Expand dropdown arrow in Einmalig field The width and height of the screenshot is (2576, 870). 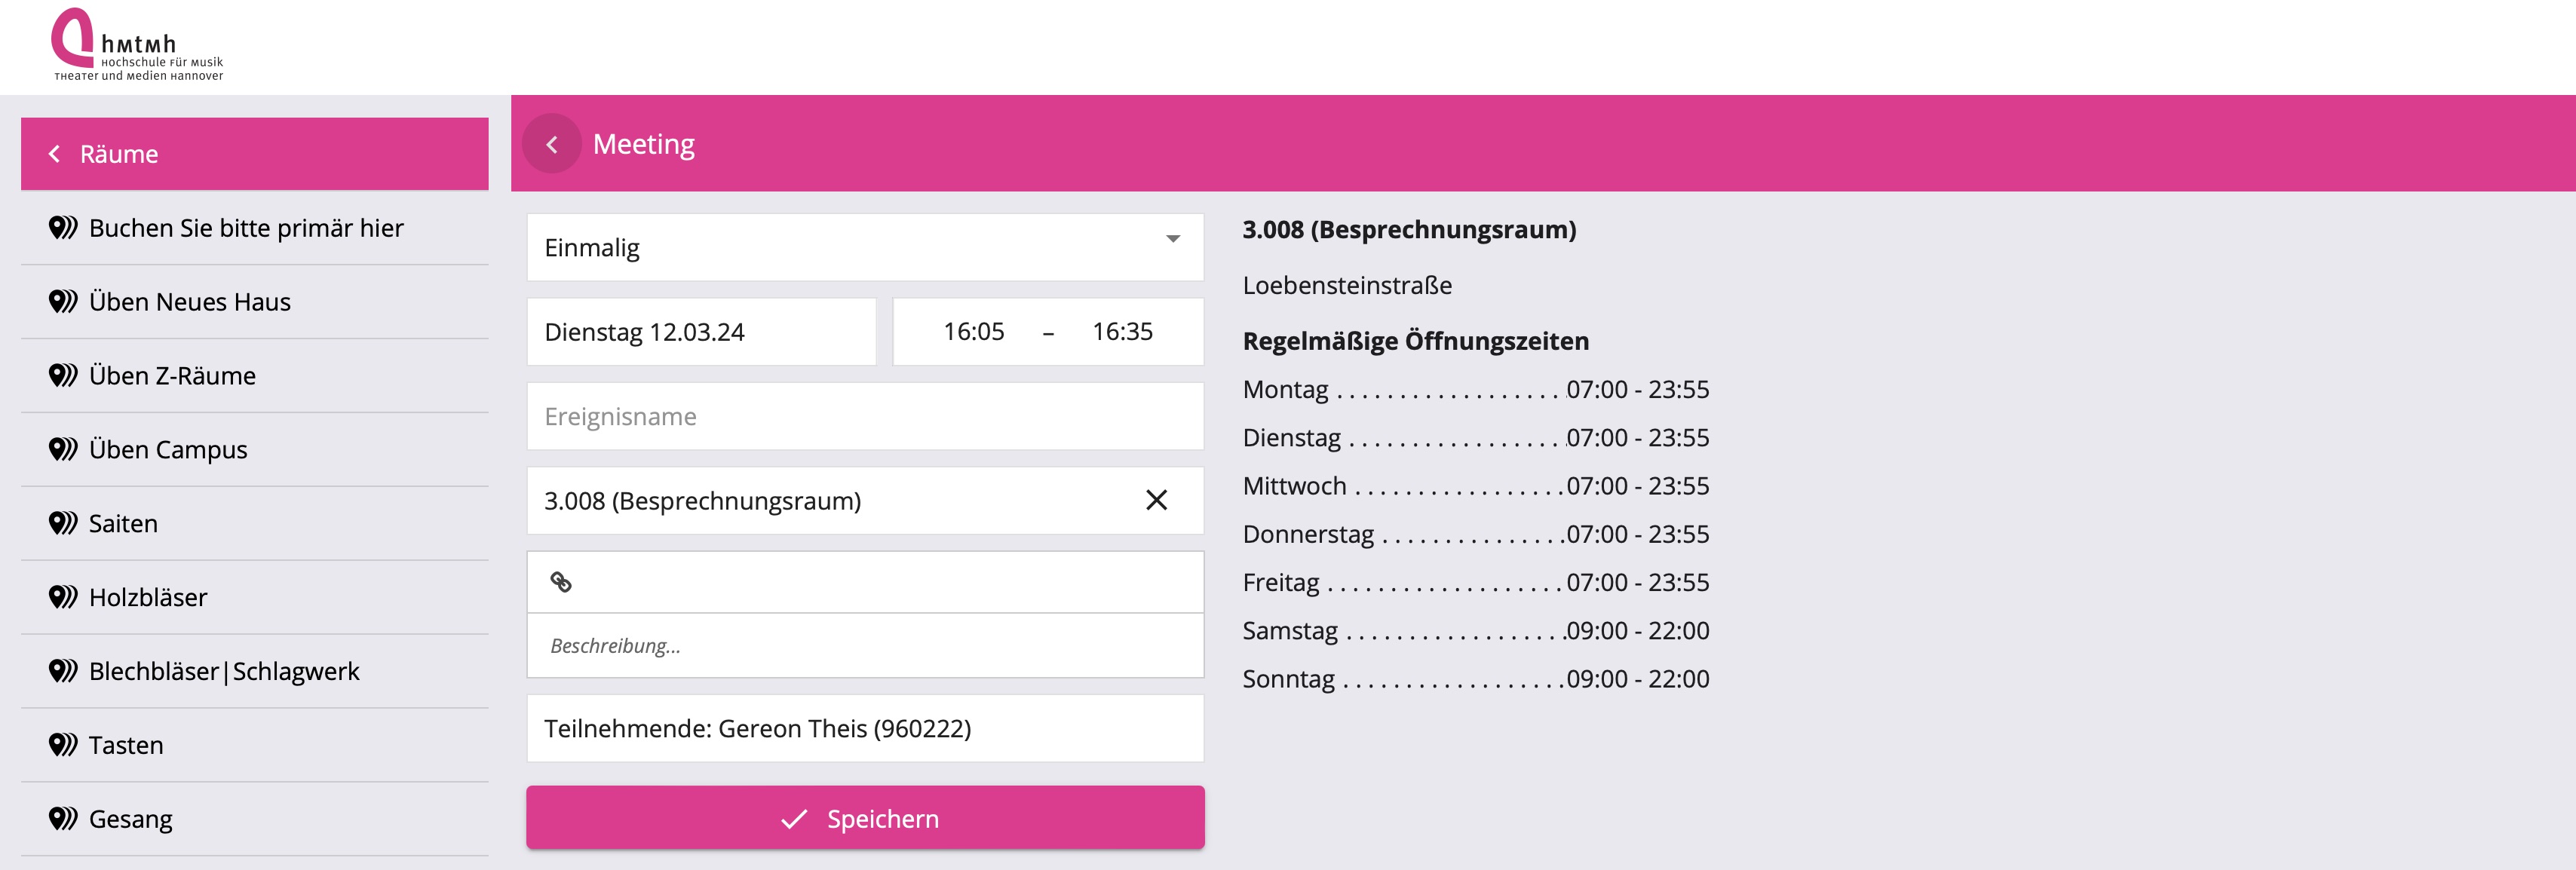[x=1173, y=239]
